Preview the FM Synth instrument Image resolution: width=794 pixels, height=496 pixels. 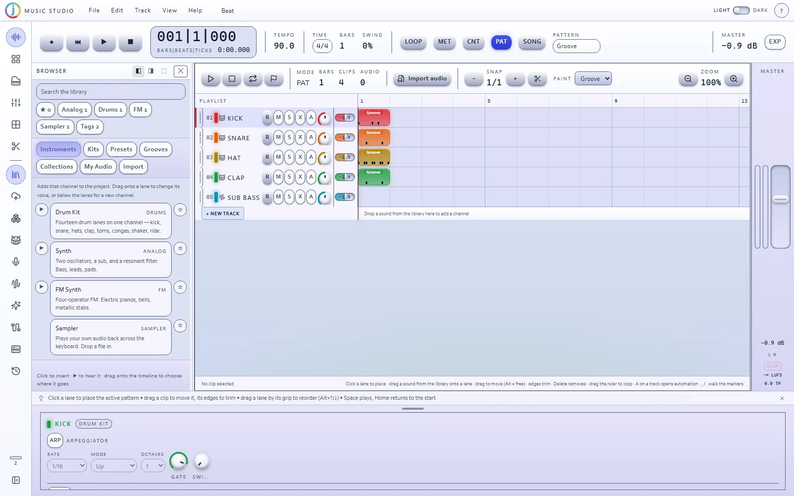pos(42,287)
